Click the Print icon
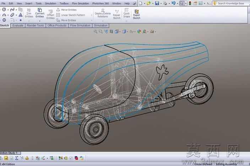The width and height of the screenshot is (250, 166). point(165,3)
